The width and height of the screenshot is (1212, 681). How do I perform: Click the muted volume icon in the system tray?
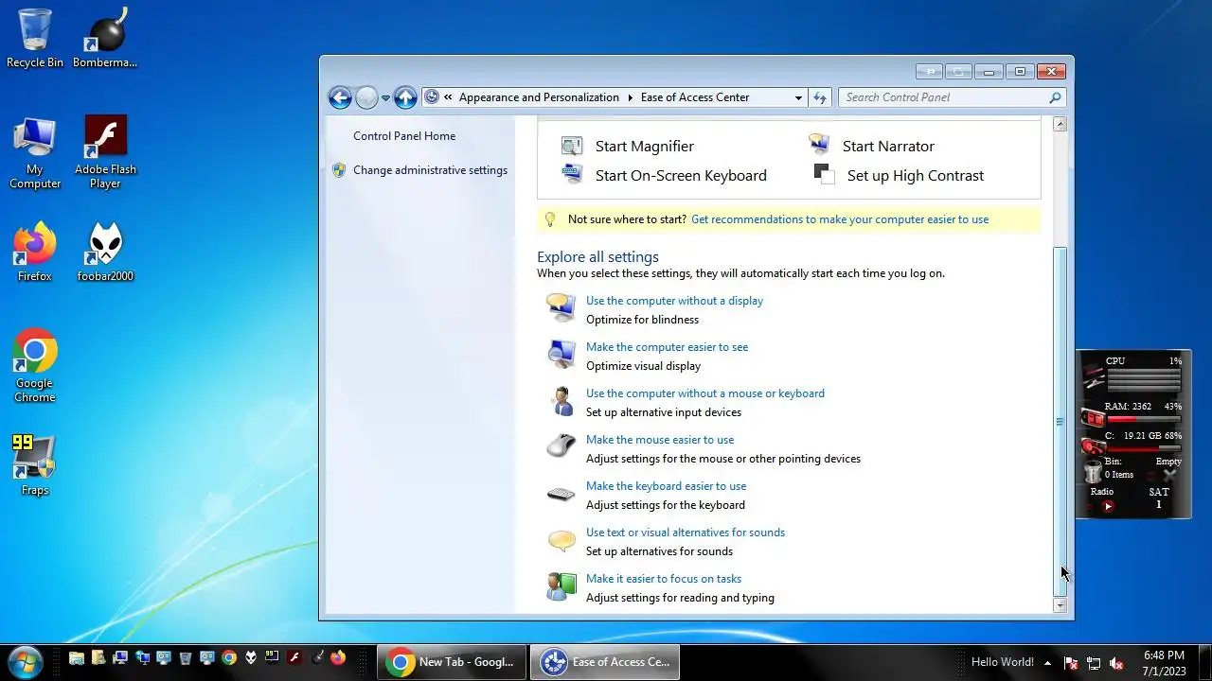[x=1116, y=663]
